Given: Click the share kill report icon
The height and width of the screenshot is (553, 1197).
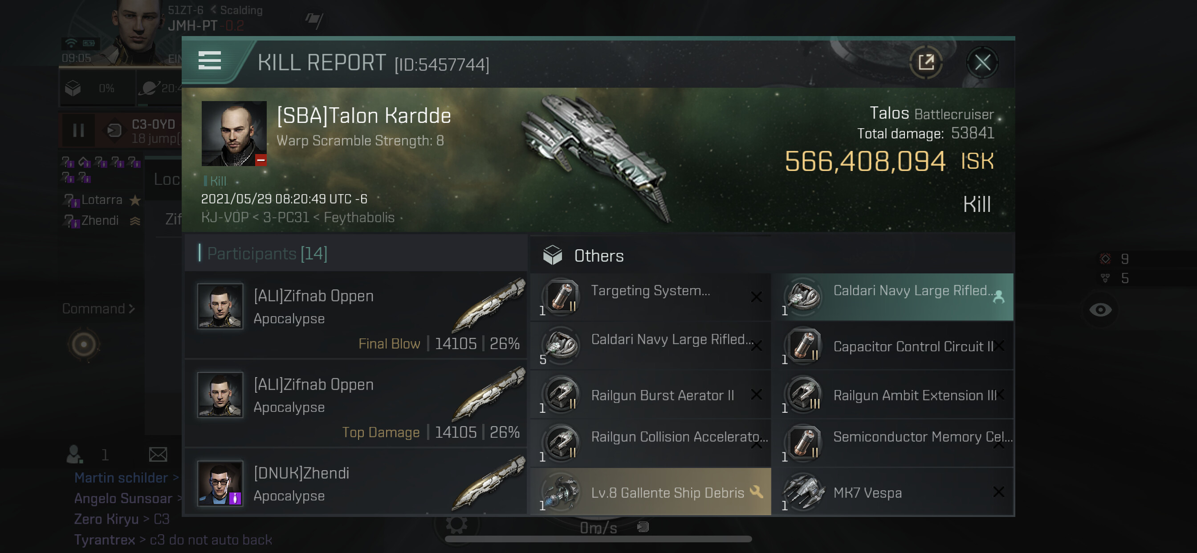Looking at the screenshot, I should coord(926,62).
